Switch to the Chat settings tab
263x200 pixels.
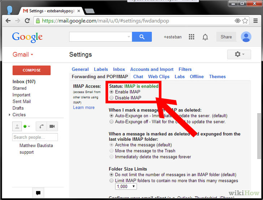pos(138,77)
